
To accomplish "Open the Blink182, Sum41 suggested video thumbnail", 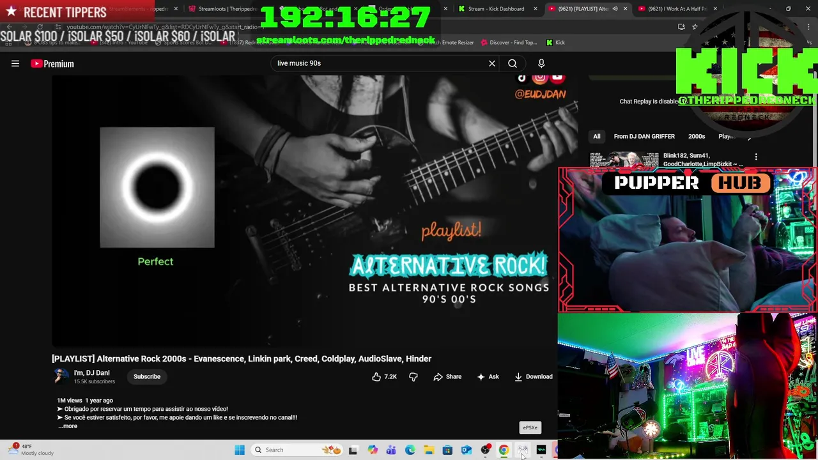I will [x=624, y=160].
